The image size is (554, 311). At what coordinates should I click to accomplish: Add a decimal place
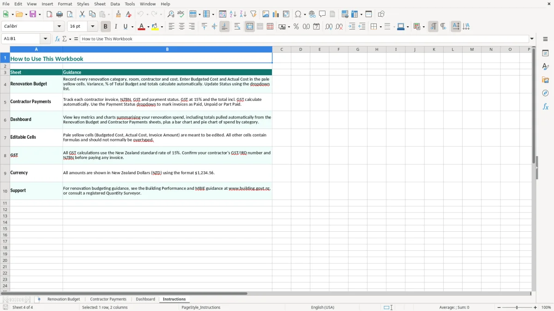coord(329,27)
